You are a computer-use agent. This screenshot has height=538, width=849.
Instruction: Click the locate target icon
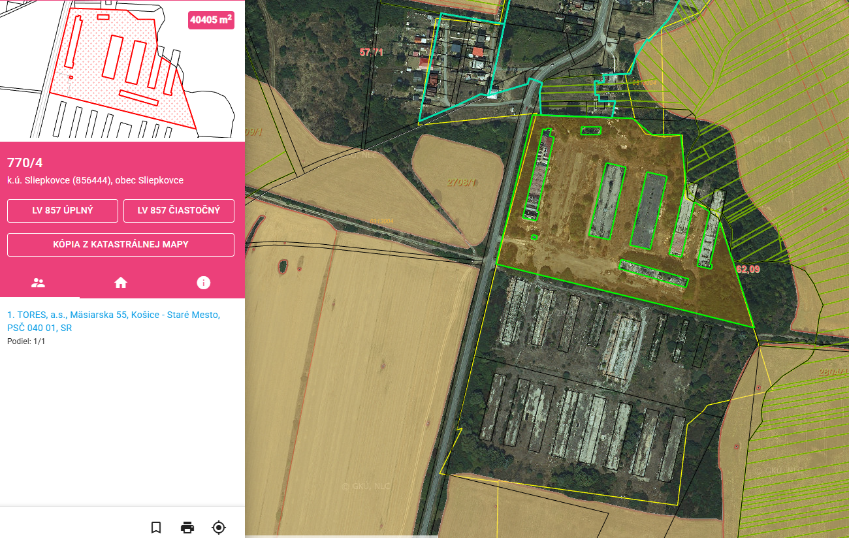tap(219, 528)
